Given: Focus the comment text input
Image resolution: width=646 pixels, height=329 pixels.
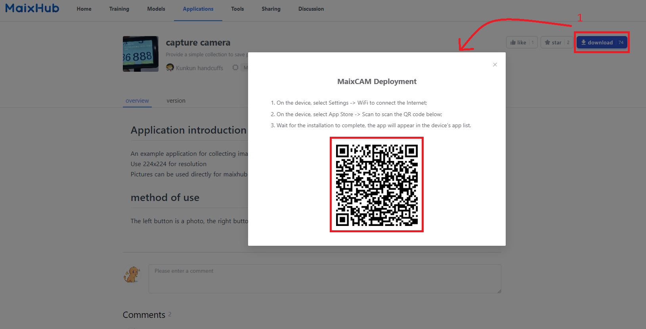Looking at the screenshot, I should pos(325,279).
